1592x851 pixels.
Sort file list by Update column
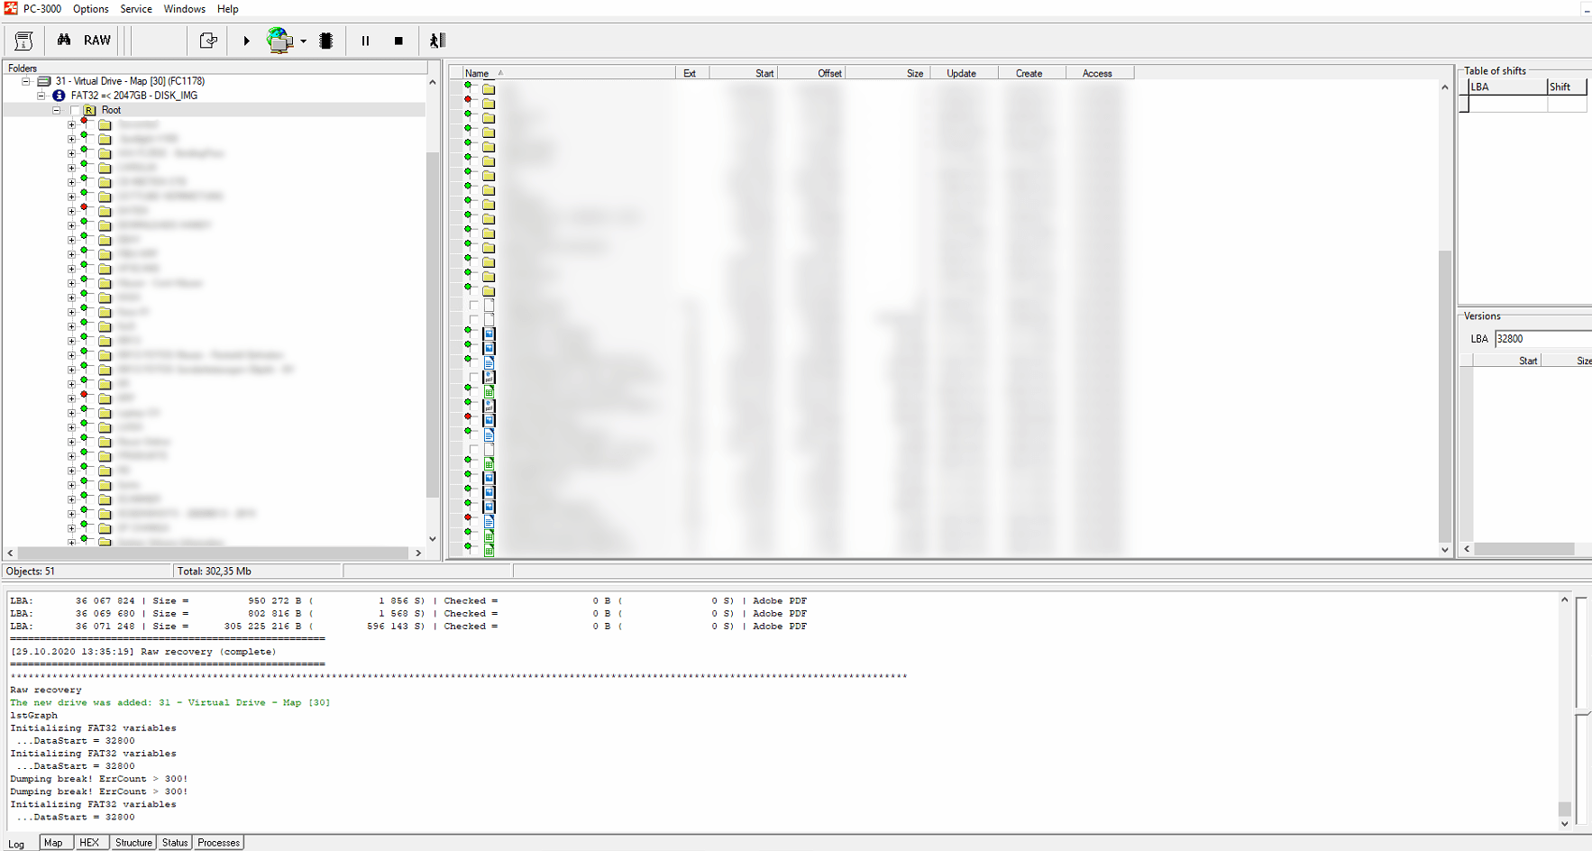pos(965,73)
